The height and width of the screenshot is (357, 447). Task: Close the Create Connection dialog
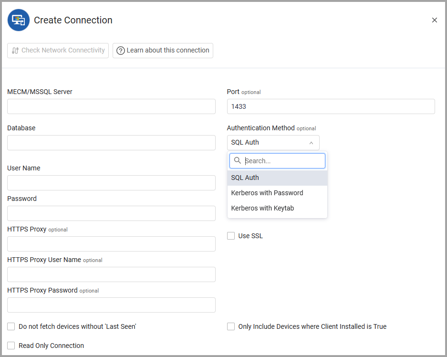point(434,20)
